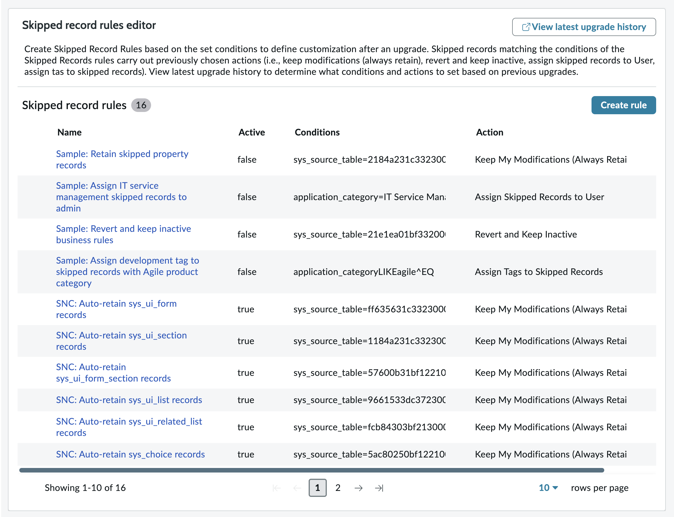The height and width of the screenshot is (517, 674).
Task: Jump to last page arrow icon
Action: pyautogui.click(x=379, y=488)
